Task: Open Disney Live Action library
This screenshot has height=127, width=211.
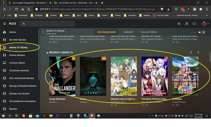Action: pyautogui.click(x=20, y=93)
